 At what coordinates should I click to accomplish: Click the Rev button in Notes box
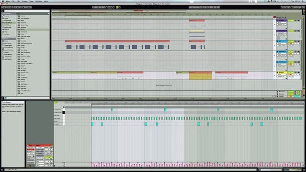point(38,151)
